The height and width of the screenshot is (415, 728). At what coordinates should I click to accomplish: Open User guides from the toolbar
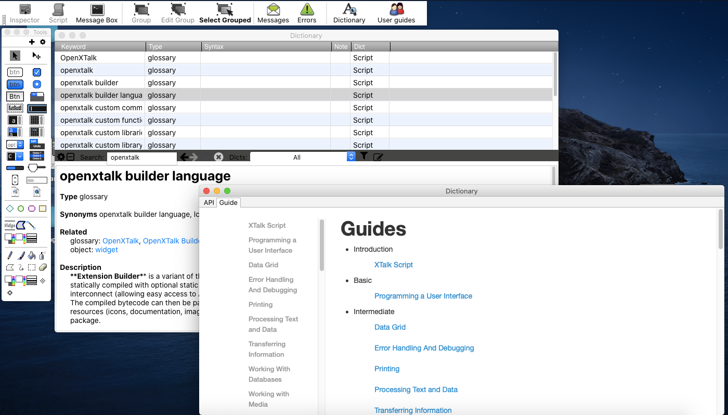tap(396, 14)
